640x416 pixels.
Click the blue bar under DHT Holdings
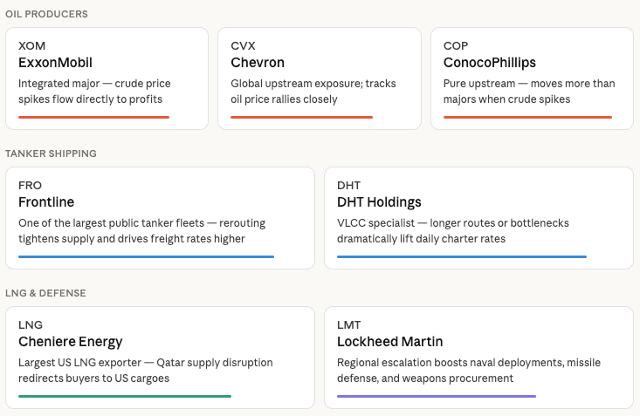click(x=462, y=256)
